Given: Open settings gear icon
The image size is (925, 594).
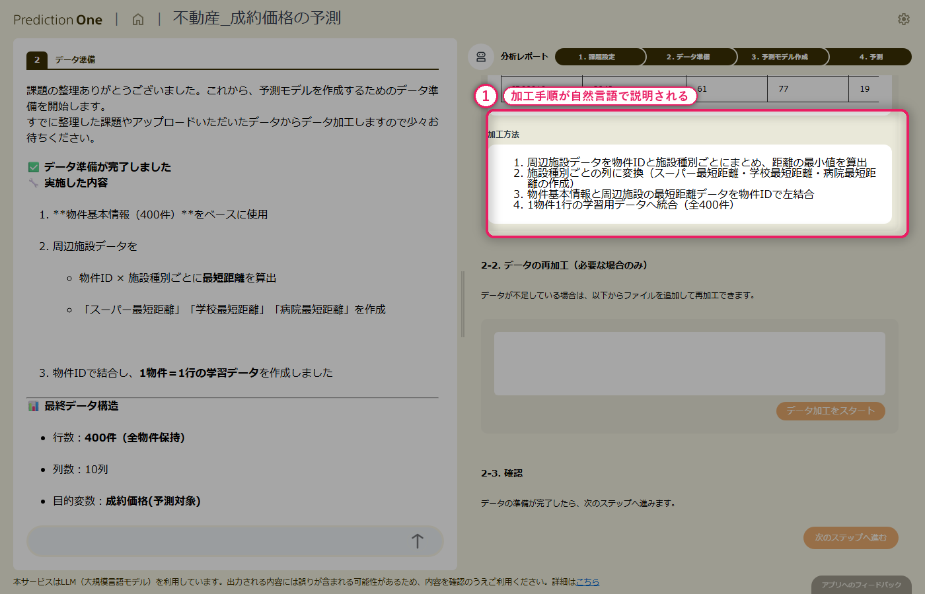Looking at the screenshot, I should [x=904, y=19].
